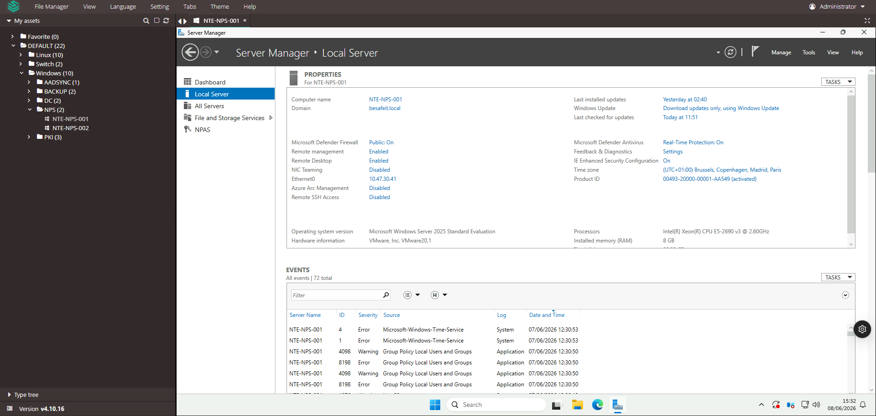
Task: Click the fullscreen toggle icon at top right
Action: 867,21
